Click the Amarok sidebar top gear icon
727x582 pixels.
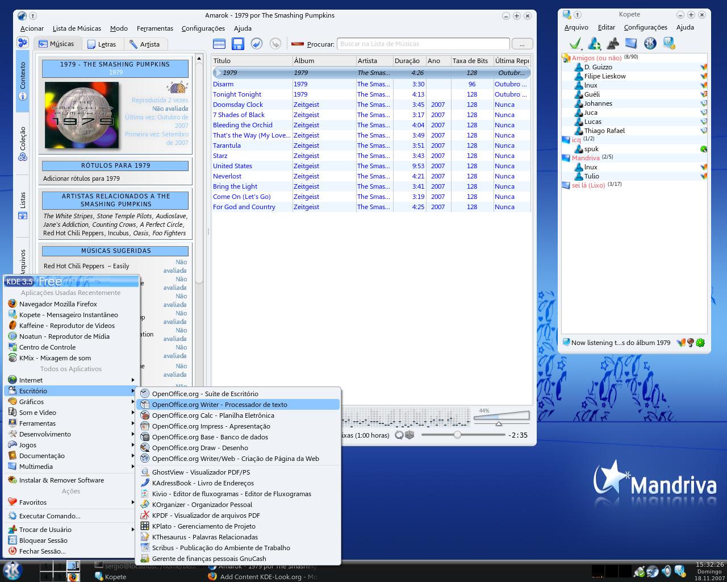[23, 43]
